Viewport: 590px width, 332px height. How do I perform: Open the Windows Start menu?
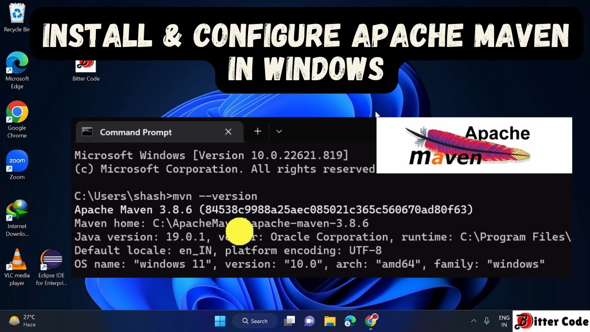pos(220,321)
